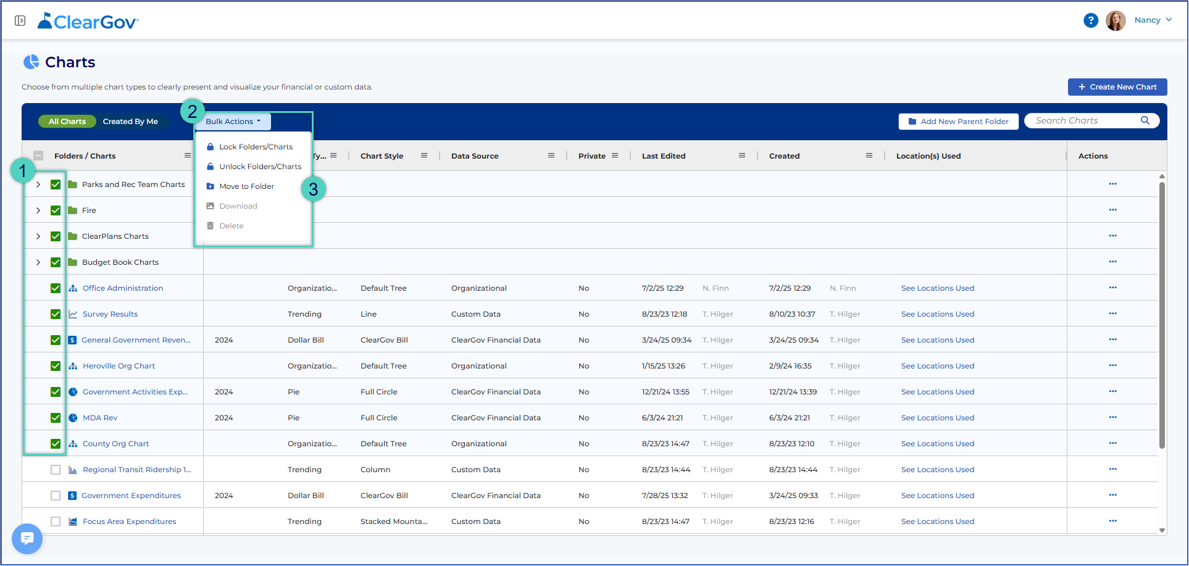Click the search magnifier icon
The image size is (1189, 566).
click(1145, 120)
